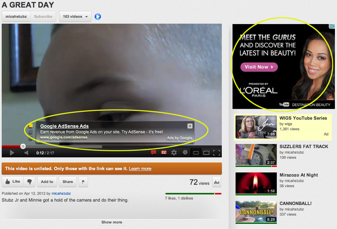The image size is (337, 229).
Task: Open the Add to menu
Action: point(47,182)
